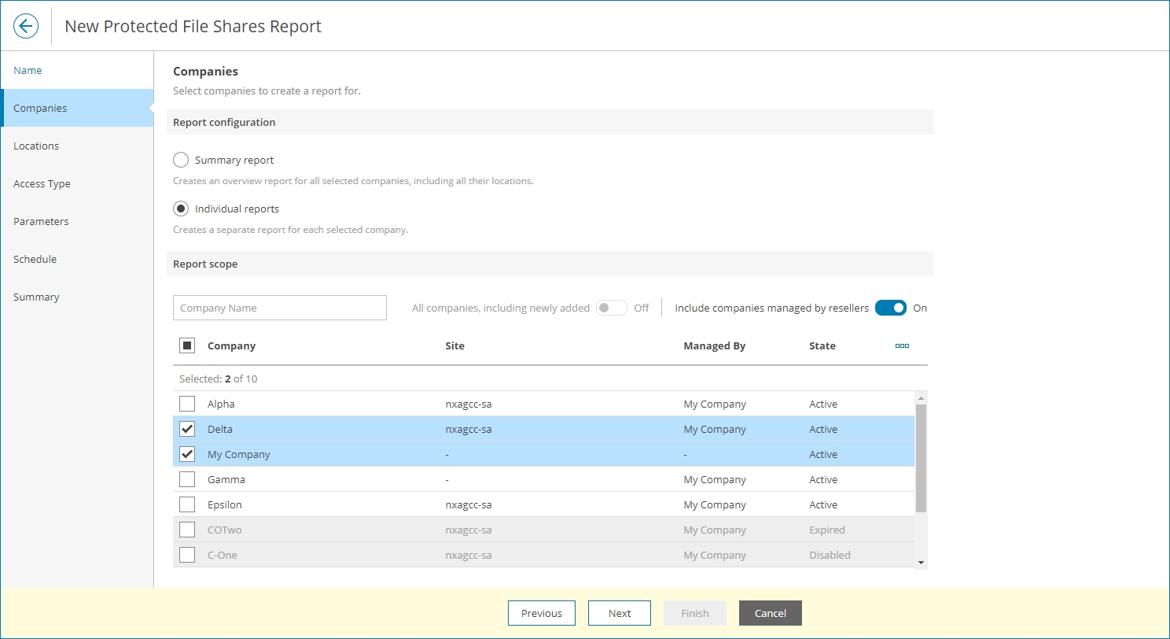Click the Previous button
This screenshot has width=1170, height=639.
pyautogui.click(x=542, y=613)
